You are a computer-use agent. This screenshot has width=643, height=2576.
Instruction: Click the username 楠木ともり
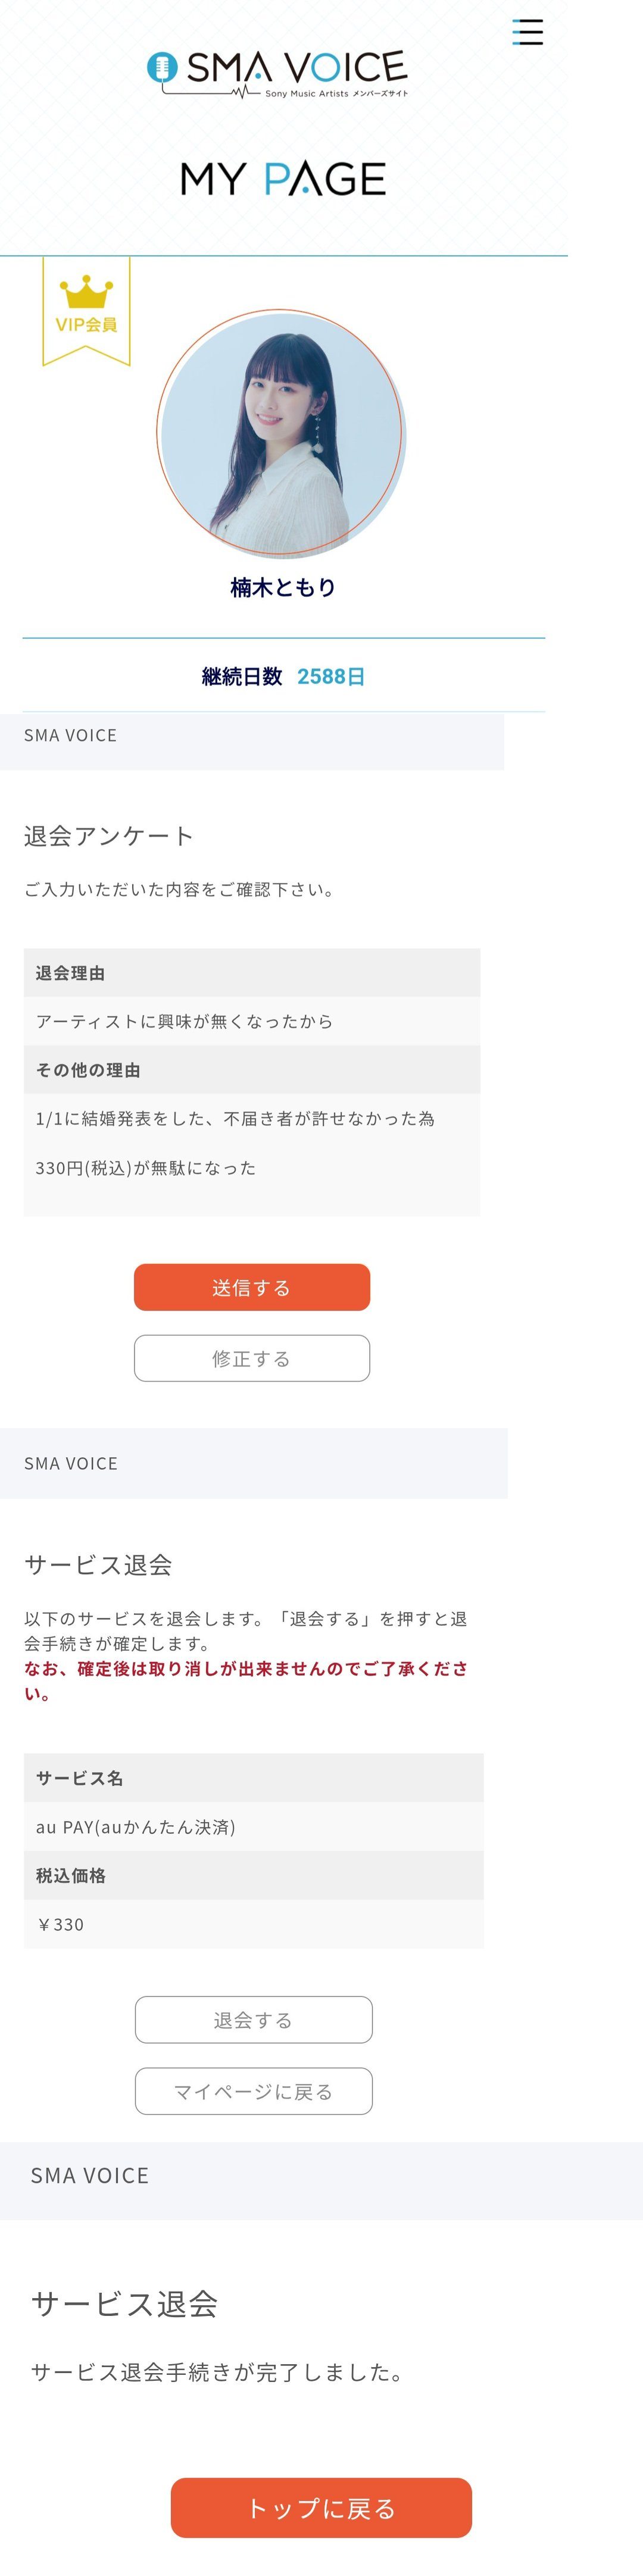tap(283, 587)
